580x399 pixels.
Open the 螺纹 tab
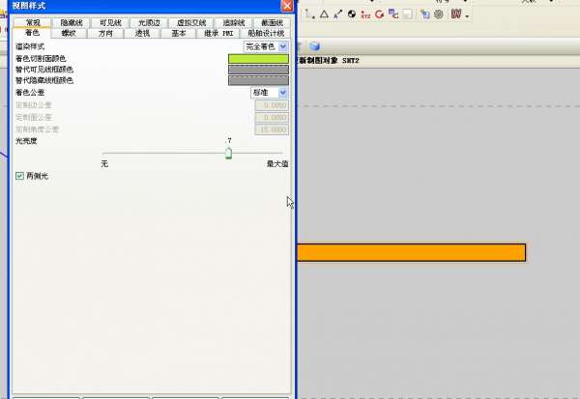click(69, 33)
